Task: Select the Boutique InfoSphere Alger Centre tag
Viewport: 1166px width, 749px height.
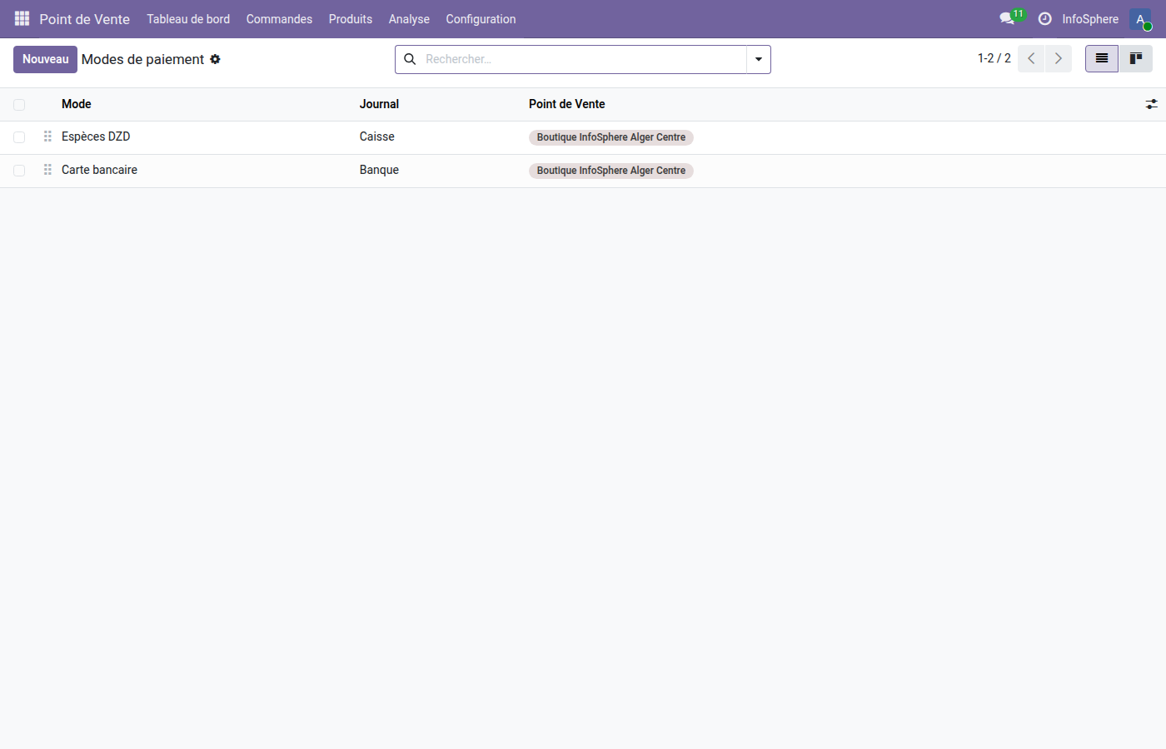Action: pos(610,136)
